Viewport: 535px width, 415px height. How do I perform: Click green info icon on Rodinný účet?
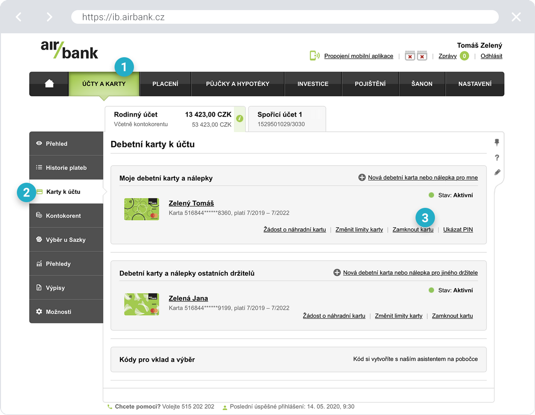click(239, 118)
